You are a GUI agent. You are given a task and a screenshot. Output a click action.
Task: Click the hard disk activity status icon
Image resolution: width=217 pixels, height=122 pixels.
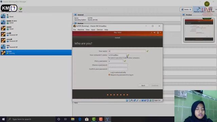pyautogui.click(x=127, y=100)
